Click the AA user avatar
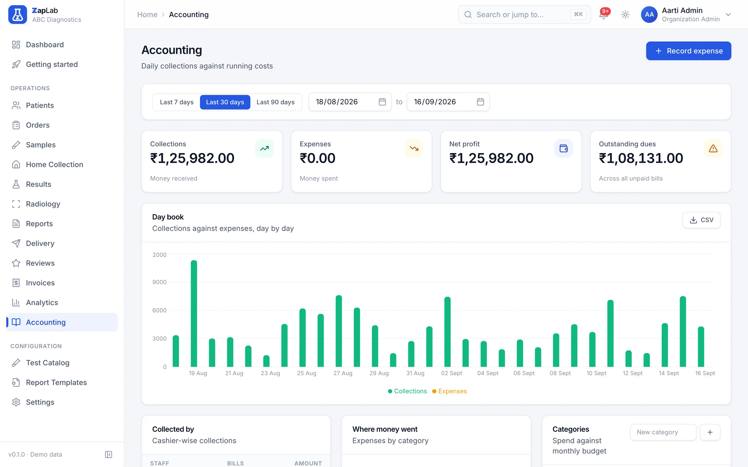The image size is (748, 467). pos(649,15)
